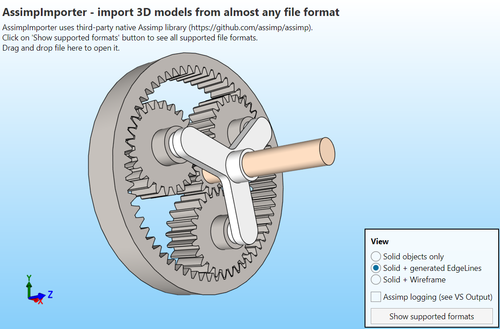Image resolution: width=500 pixels, height=329 pixels.
Task: Click the 'Drag and drop file here' text
Action: (61, 48)
